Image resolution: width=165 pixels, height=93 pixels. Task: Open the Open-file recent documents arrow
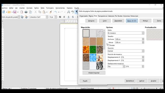pyautogui.click(x=12, y=12)
